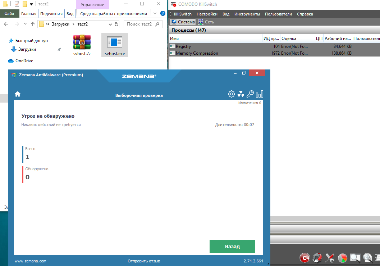Viewport: 380px width, 266px height.
Task: Select the svhost.7z archive file
Action: pyautogui.click(x=82, y=45)
